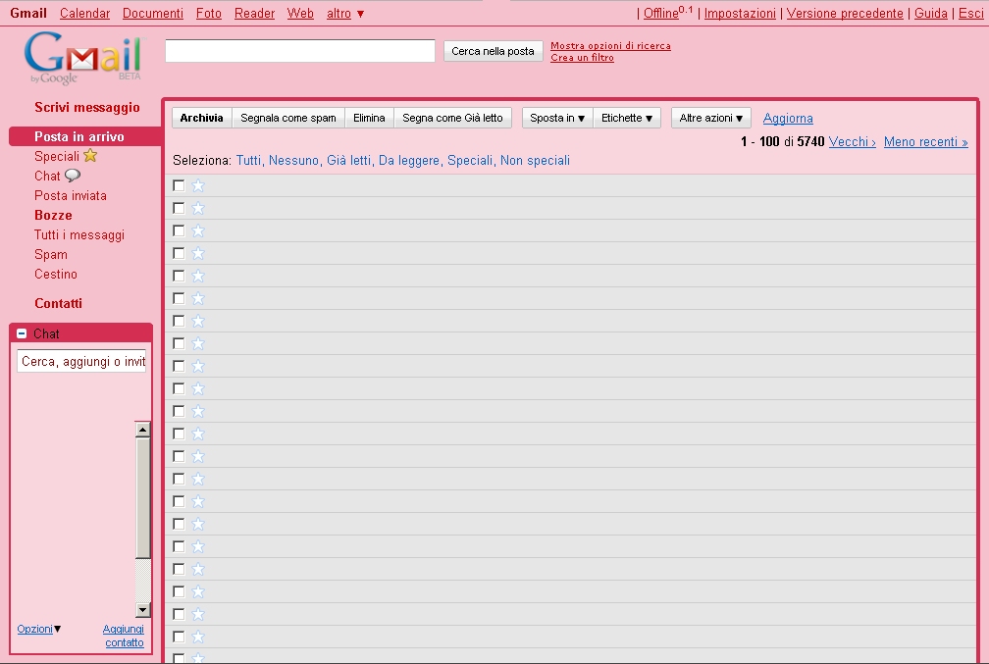Image resolution: width=989 pixels, height=664 pixels.
Task: Click the Aggiorna link
Action: (x=788, y=118)
